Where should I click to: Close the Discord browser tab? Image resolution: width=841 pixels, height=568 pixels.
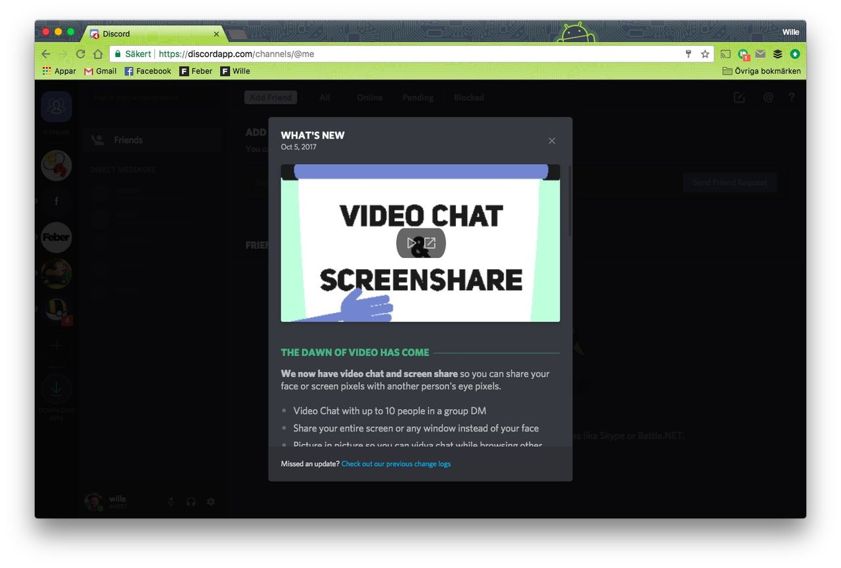(217, 33)
